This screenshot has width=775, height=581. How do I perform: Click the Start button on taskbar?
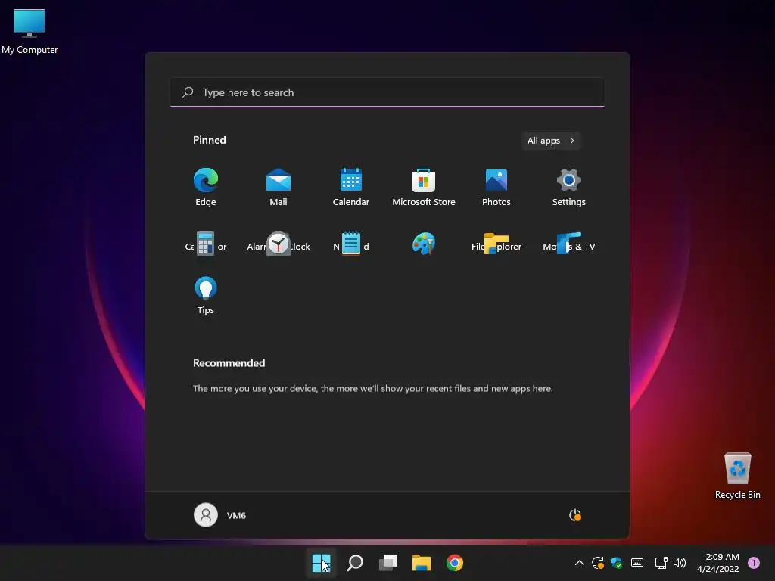pyautogui.click(x=321, y=563)
